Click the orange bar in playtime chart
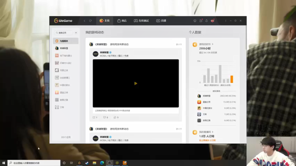This screenshot has height=166, width=296. pos(232,79)
